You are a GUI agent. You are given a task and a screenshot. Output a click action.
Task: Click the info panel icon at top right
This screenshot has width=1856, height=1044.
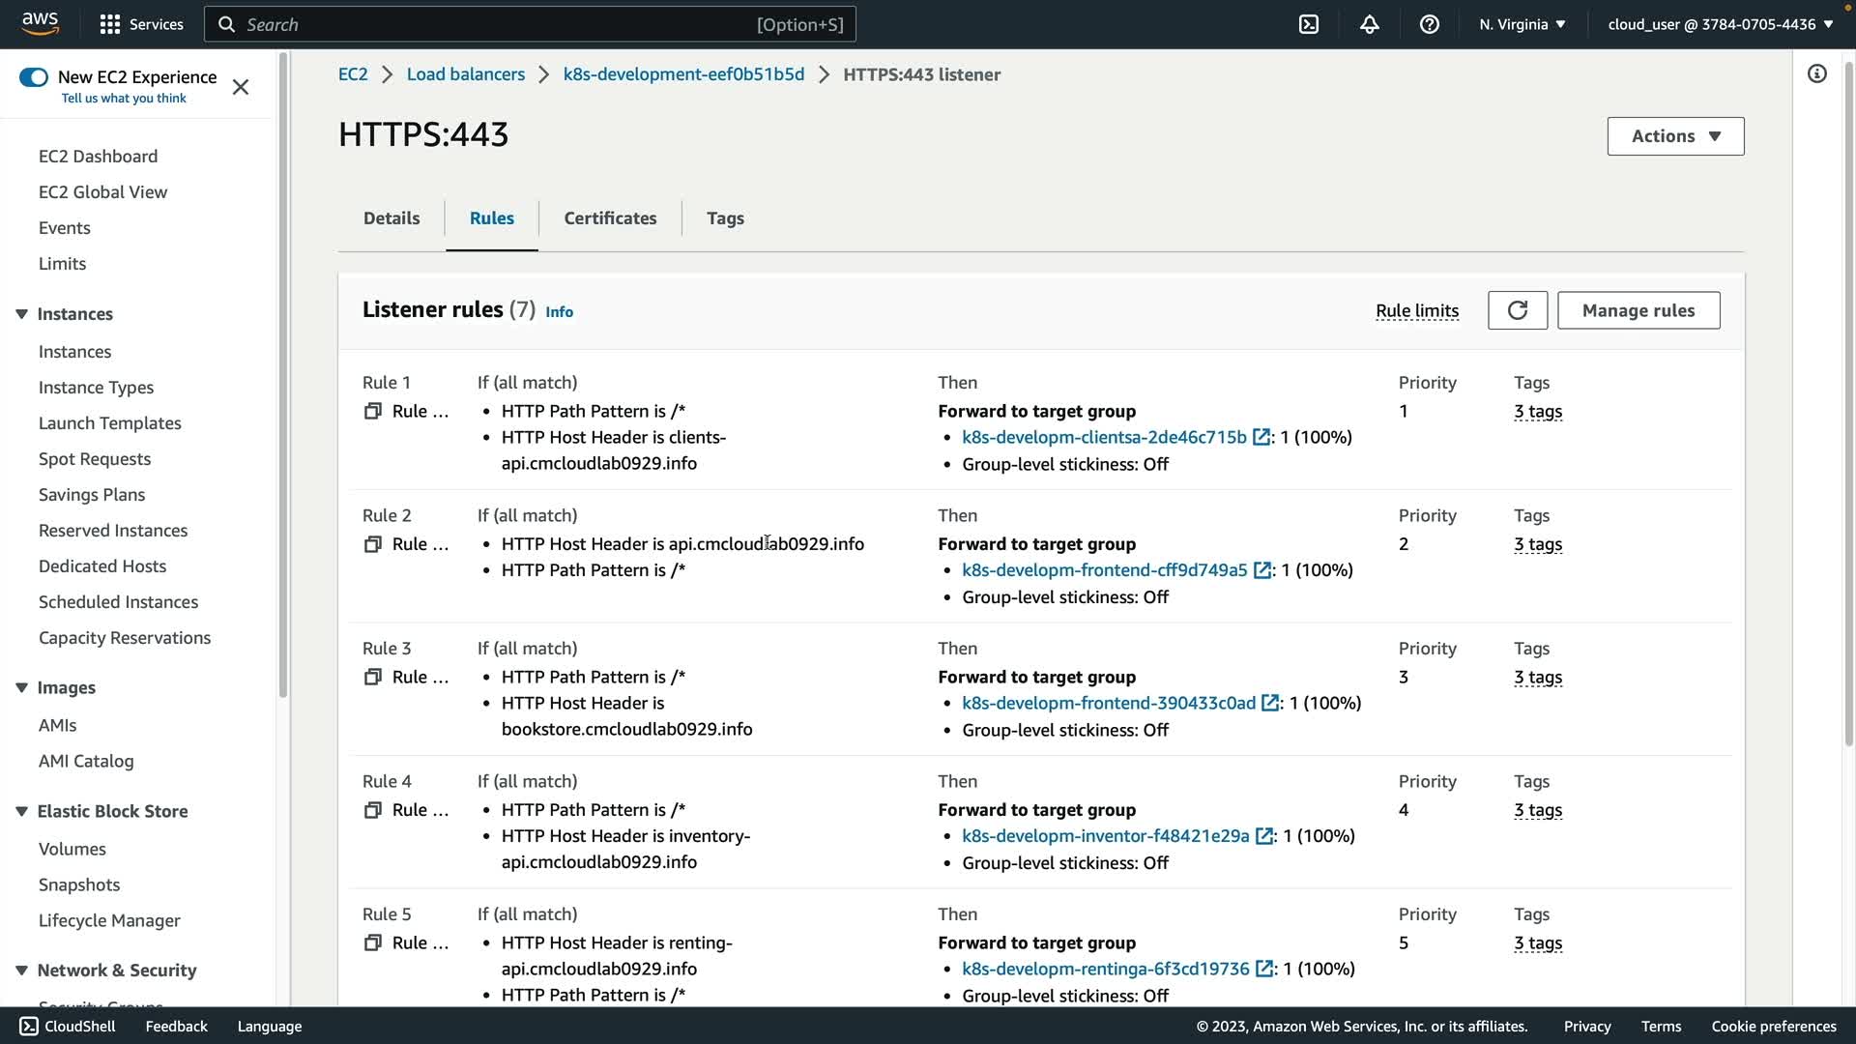(1816, 74)
